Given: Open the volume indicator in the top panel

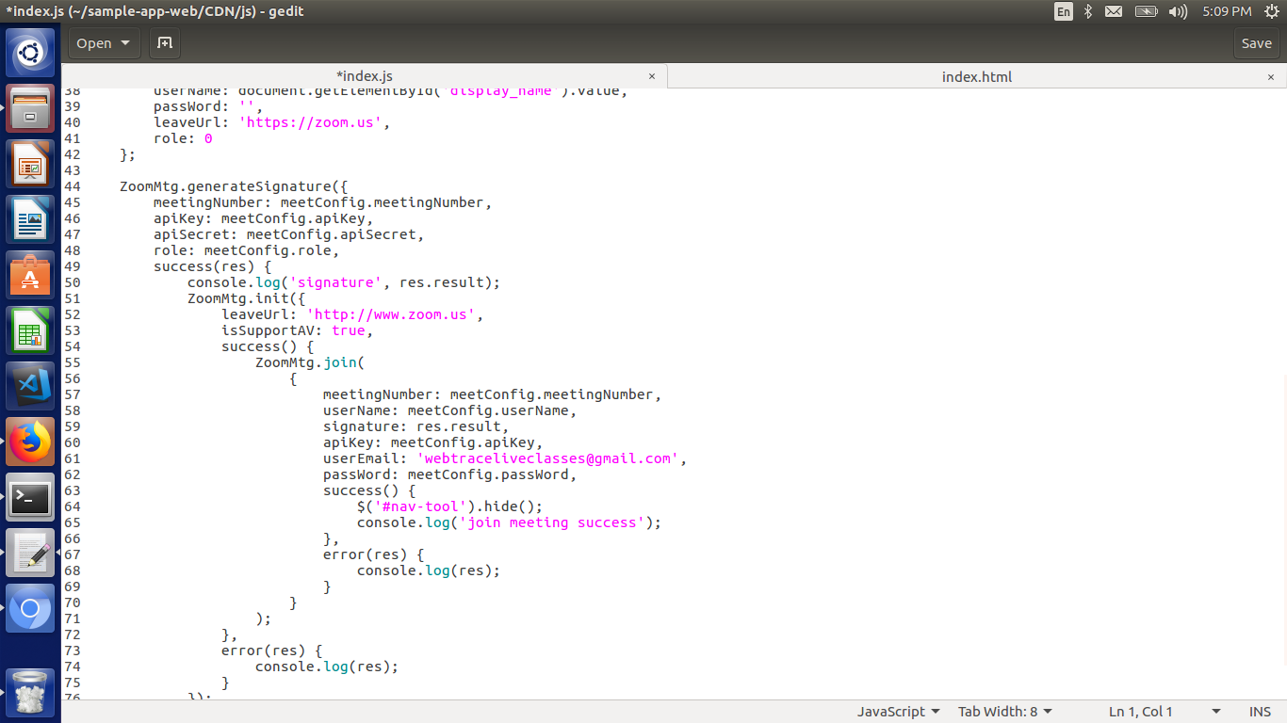Looking at the screenshot, I should click(1178, 11).
